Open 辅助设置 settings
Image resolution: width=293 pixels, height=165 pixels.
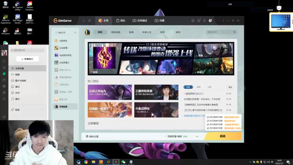tap(92, 136)
